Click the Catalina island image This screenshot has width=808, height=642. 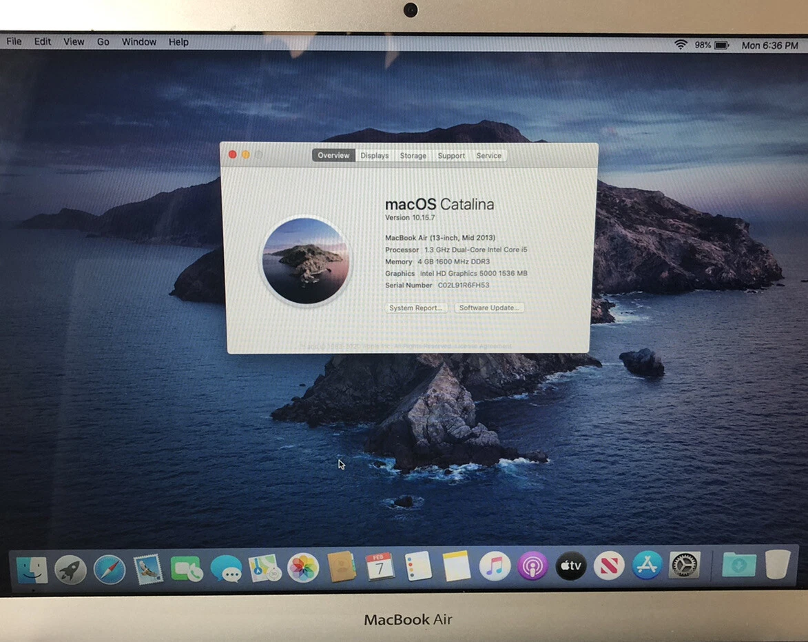point(306,261)
